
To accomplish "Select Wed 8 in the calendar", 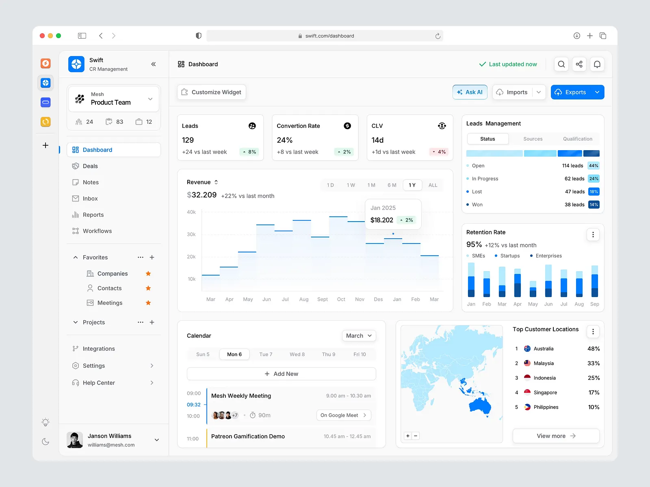I will click(297, 354).
